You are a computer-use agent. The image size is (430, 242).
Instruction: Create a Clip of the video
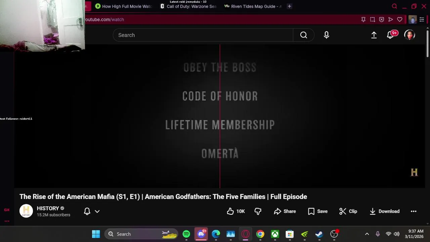pyautogui.click(x=348, y=211)
